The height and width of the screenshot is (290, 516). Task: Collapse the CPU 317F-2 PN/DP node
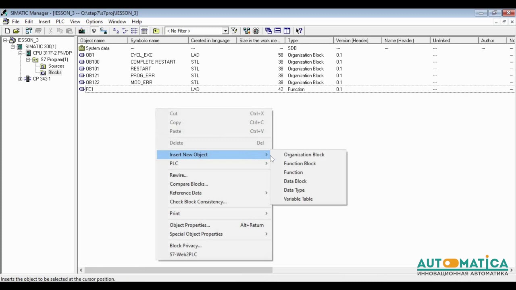(x=21, y=53)
